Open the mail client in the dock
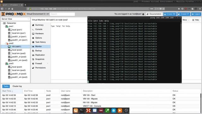Viewport: 202px width, 114px height. [x=95, y=111]
